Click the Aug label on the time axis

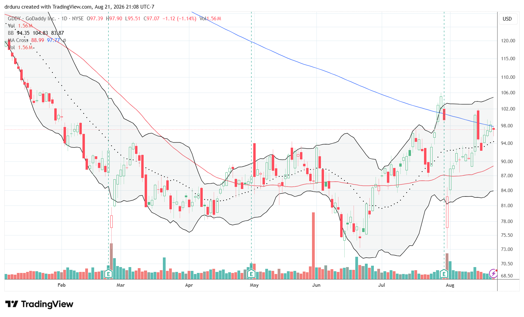(x=450, y=285)
